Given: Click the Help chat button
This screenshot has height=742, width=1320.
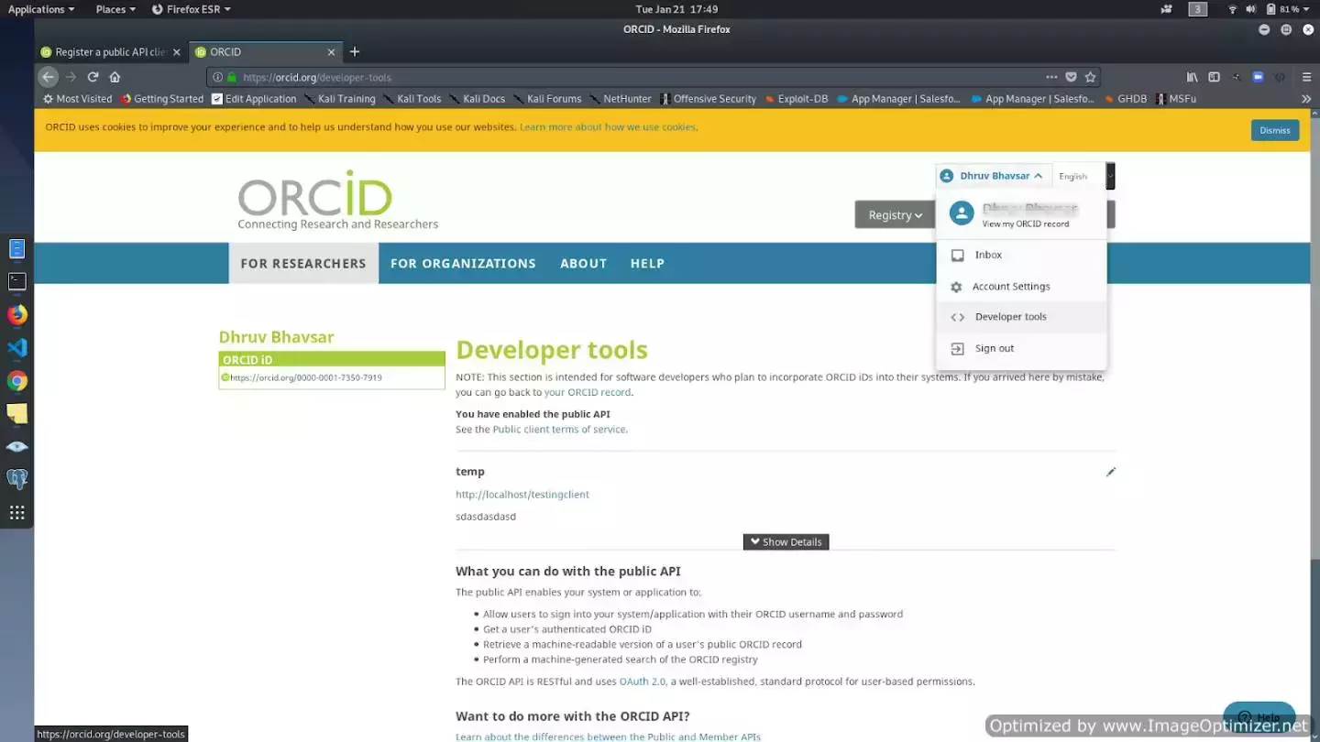Looking at the screenshot, I should click(x=1259, y=717).
